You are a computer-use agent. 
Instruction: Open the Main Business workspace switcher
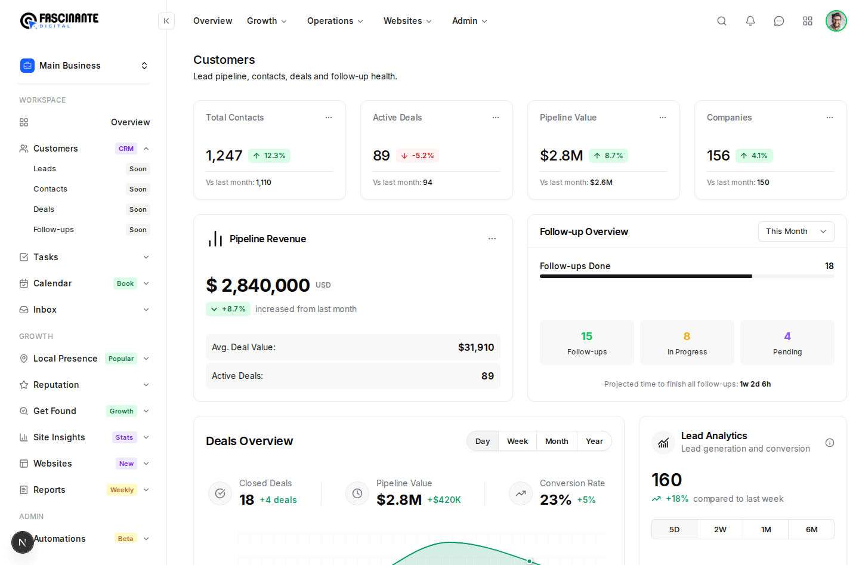click(84, 66)
